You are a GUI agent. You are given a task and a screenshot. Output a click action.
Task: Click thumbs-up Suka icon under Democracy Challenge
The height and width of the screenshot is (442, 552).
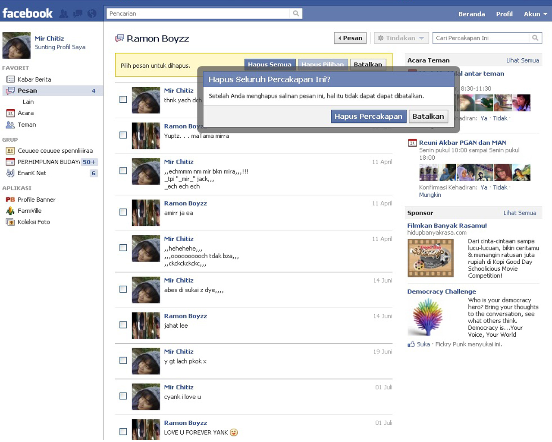pos(411,344)
